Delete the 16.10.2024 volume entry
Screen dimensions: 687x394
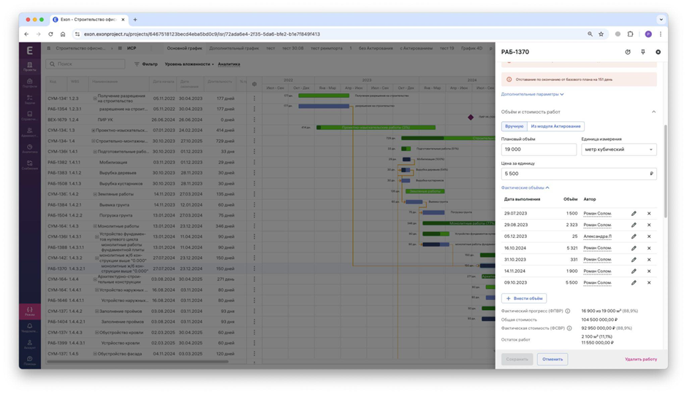coord(649,248)
